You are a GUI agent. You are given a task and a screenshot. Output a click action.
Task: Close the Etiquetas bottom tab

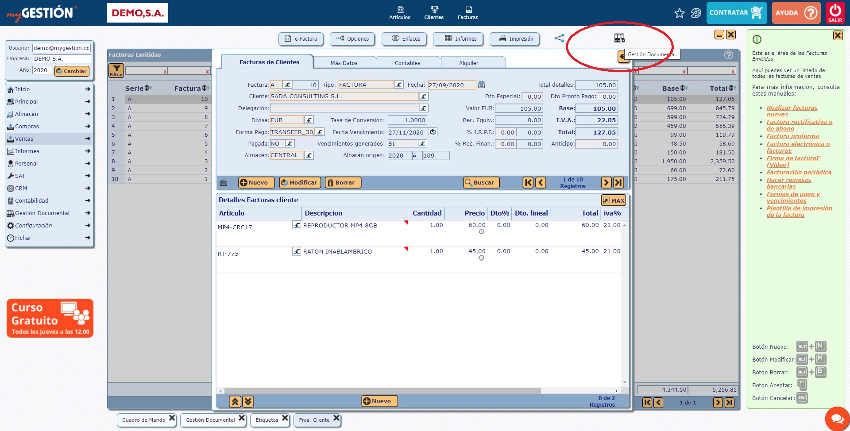click(285, 418)
